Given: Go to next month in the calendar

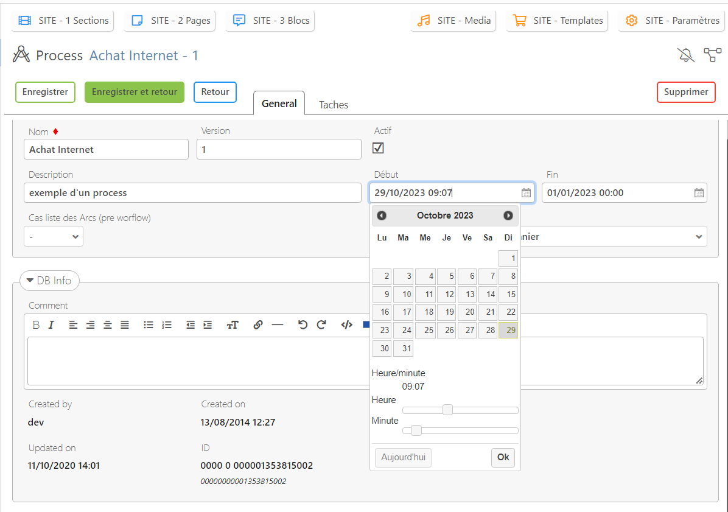Looking at the screenshot, I should click(508, 216).
